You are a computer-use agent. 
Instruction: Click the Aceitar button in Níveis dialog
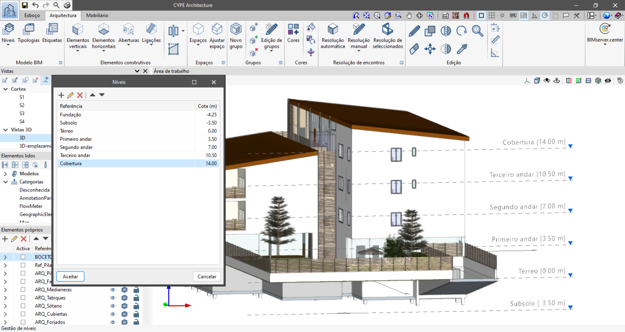pos(70,276)
